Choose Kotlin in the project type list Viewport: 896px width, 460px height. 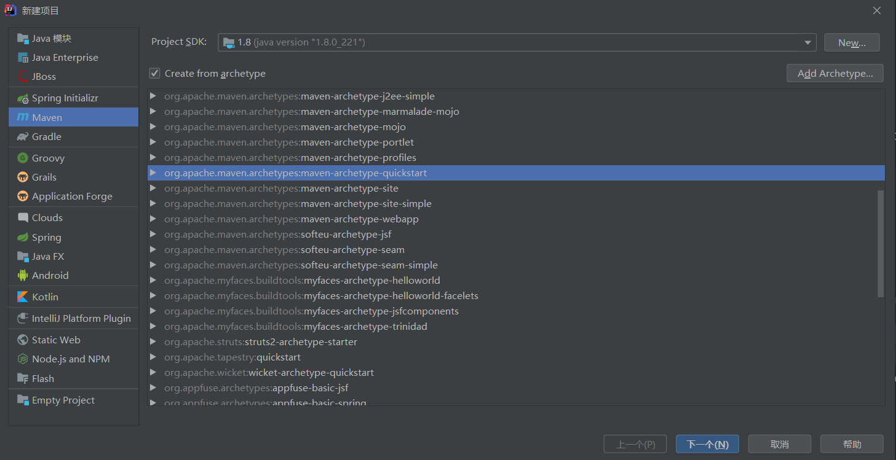click(74, 297)
